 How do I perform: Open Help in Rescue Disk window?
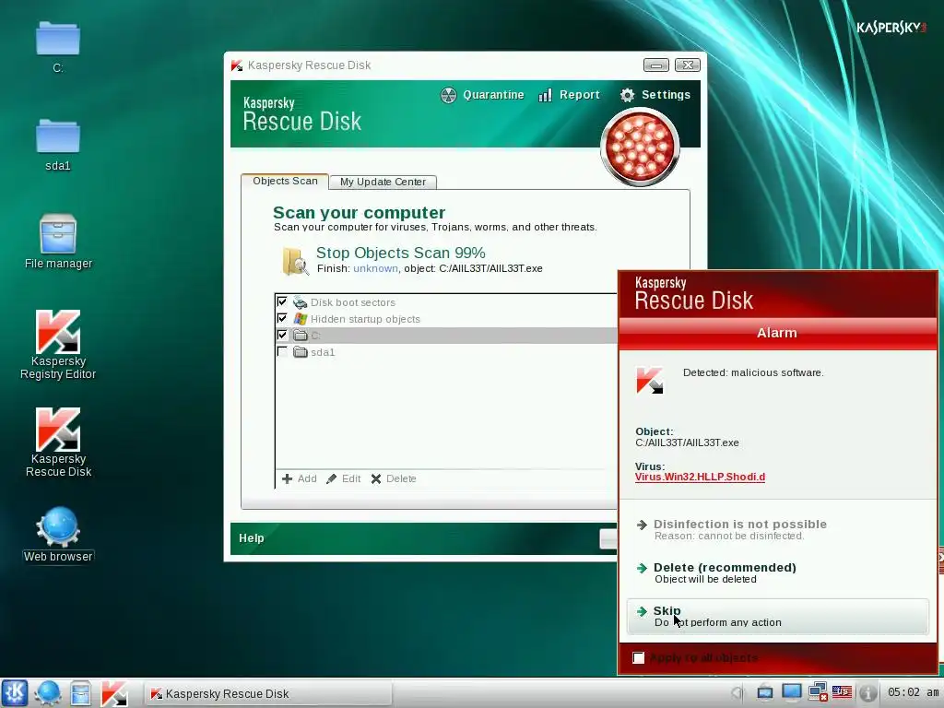(251, 538)
